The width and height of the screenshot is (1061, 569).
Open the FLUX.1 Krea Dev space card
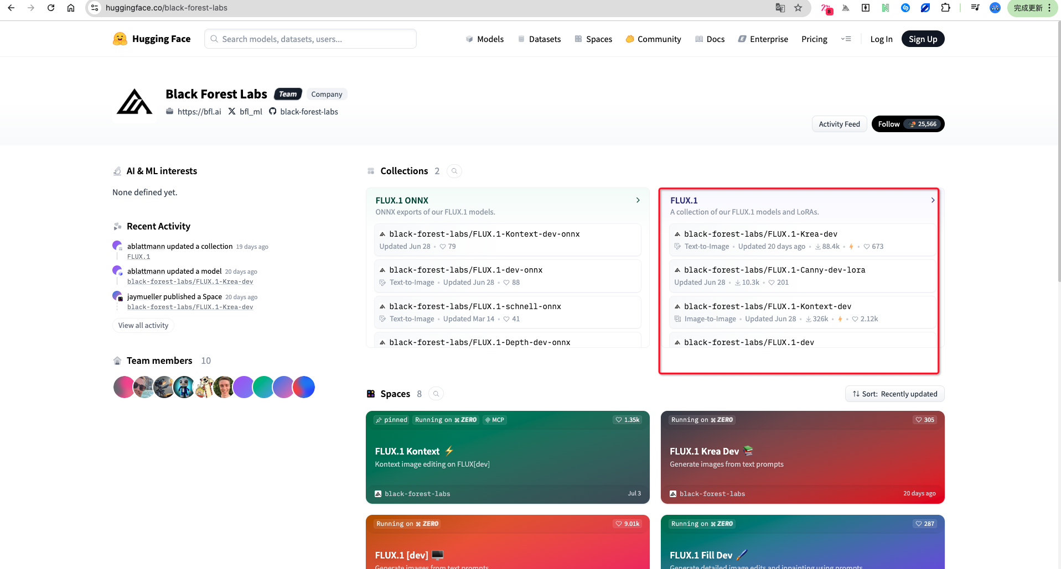pyautogui.click(x=803, y=457)
